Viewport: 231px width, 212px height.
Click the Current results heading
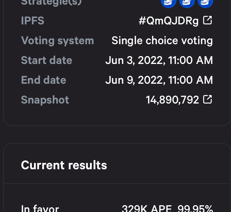coord(64,165)
